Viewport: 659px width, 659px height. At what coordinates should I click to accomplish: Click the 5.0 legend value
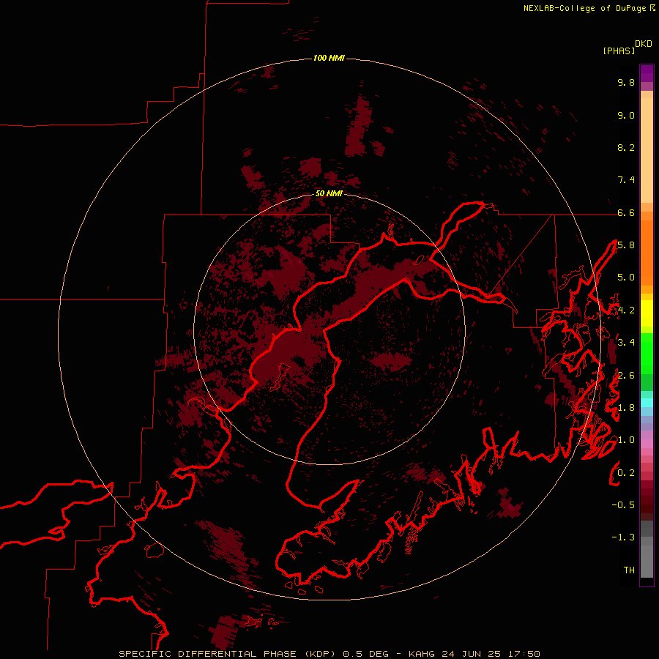pyautogui.click(x=626, y=278)
